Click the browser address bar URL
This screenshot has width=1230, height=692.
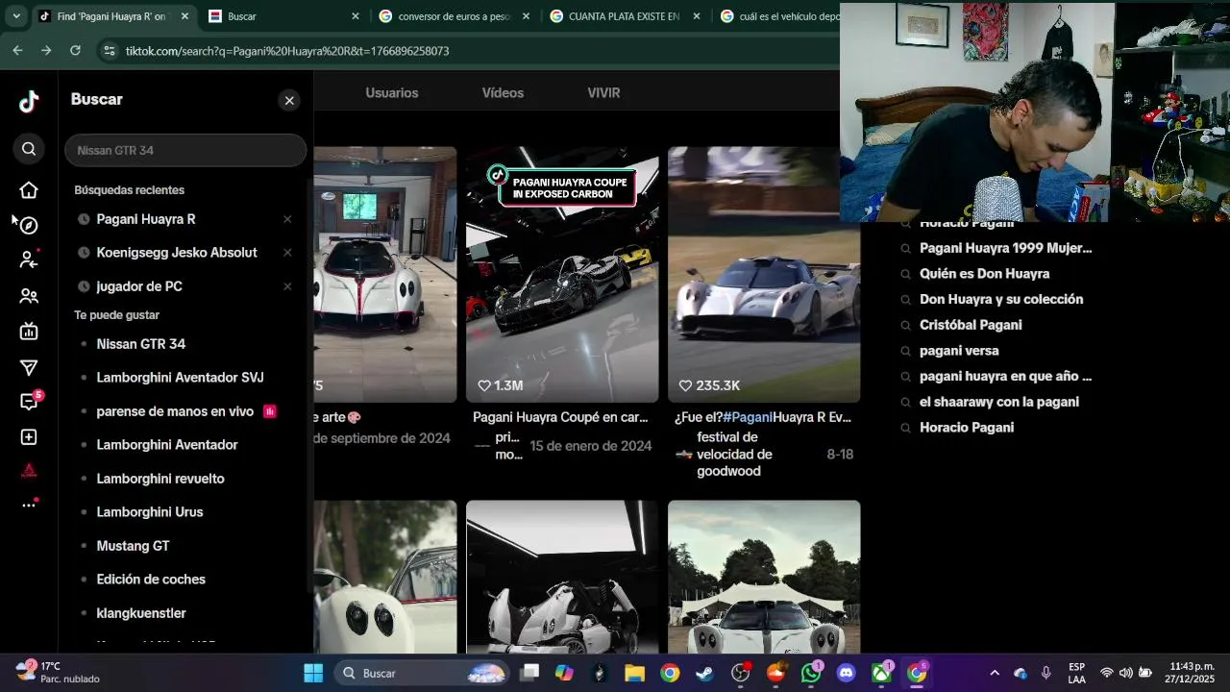pos(287,51)
